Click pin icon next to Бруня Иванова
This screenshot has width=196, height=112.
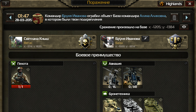(x=145, y=39)
